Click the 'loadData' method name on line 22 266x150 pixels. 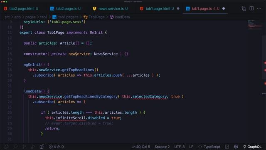pos(32,91)
